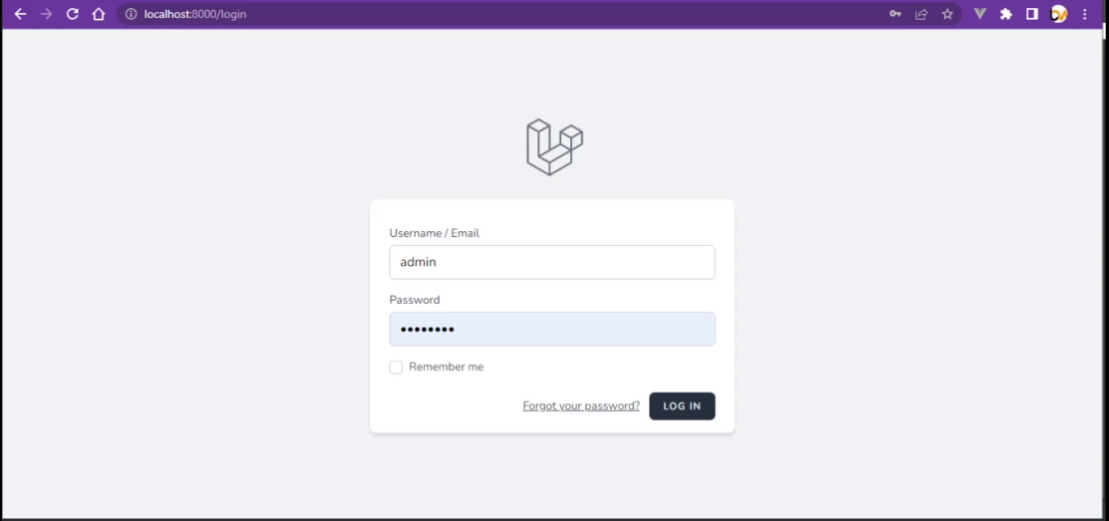Share this page from the address bar

coord(921,14)
